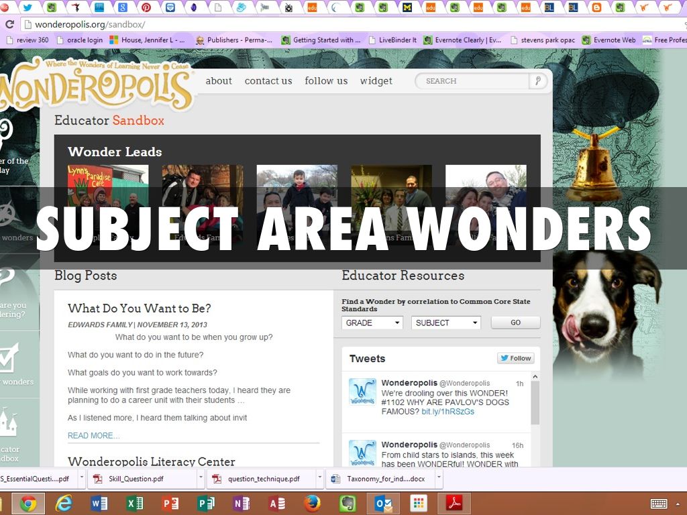Screen dimensions: 687x515
Task: Follow Wonderopolis with the Twitter Follow button
Action: pos(515,358)
